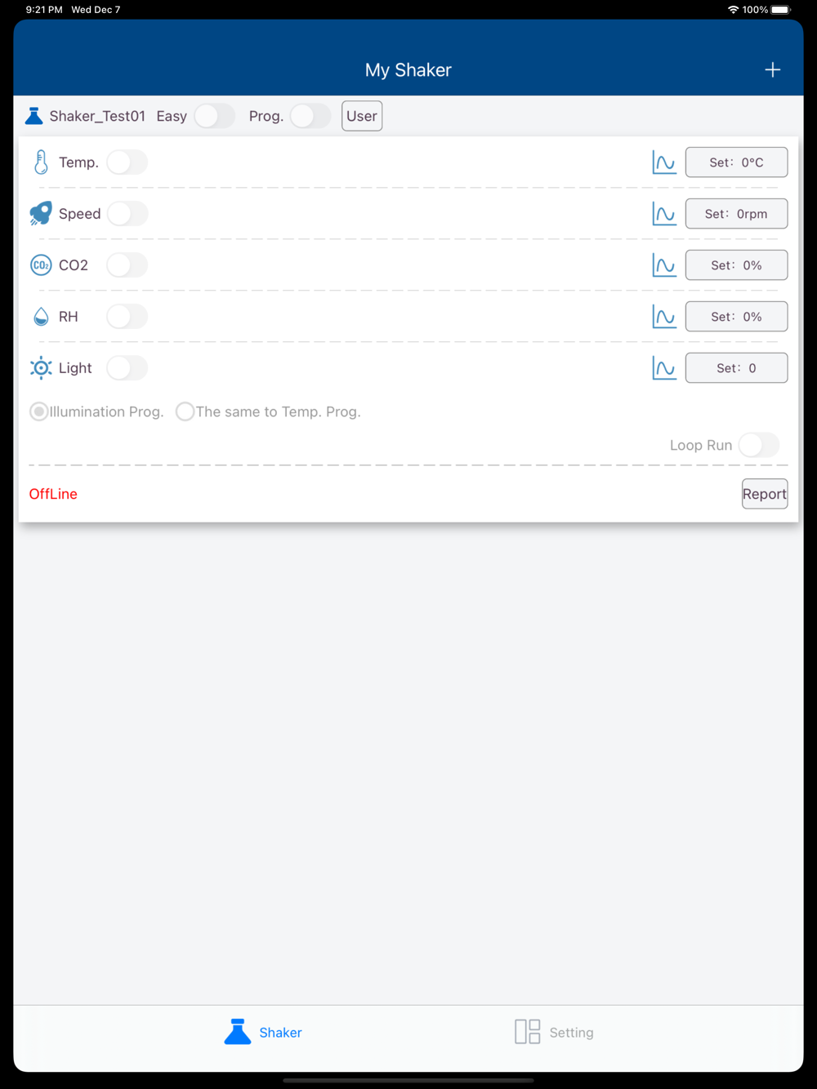
Task: Tap the Set: 0rpm speed field
Action: coord(736,214)
